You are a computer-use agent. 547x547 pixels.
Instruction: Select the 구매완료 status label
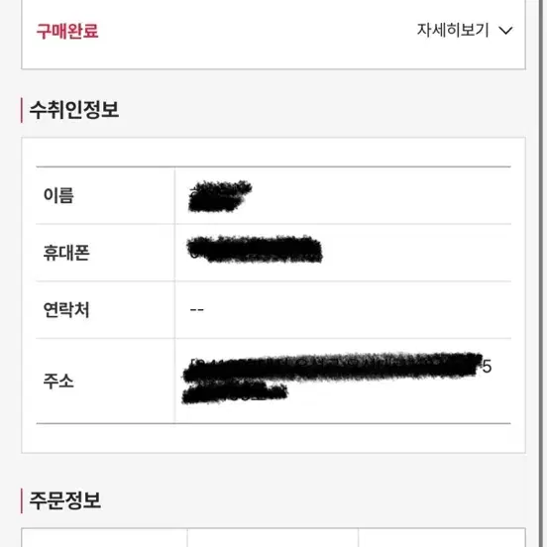click(67, 31)
